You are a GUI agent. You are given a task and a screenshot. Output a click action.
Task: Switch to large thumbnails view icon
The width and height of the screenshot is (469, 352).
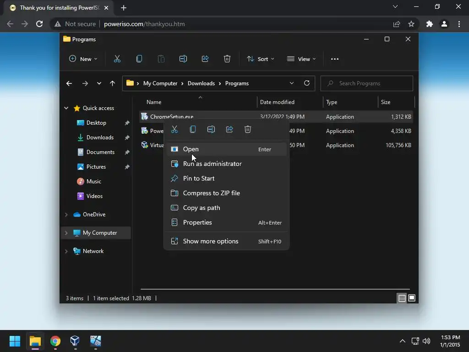[412, 298]
